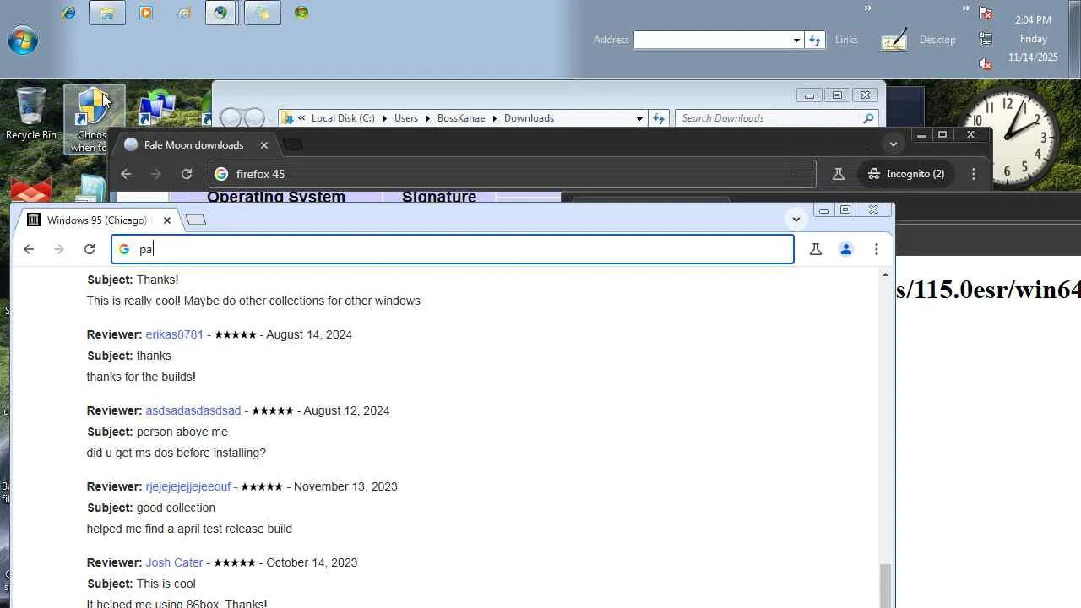Go forward in the front Chrome window
Screen dimensions: 1081x608
59,249
